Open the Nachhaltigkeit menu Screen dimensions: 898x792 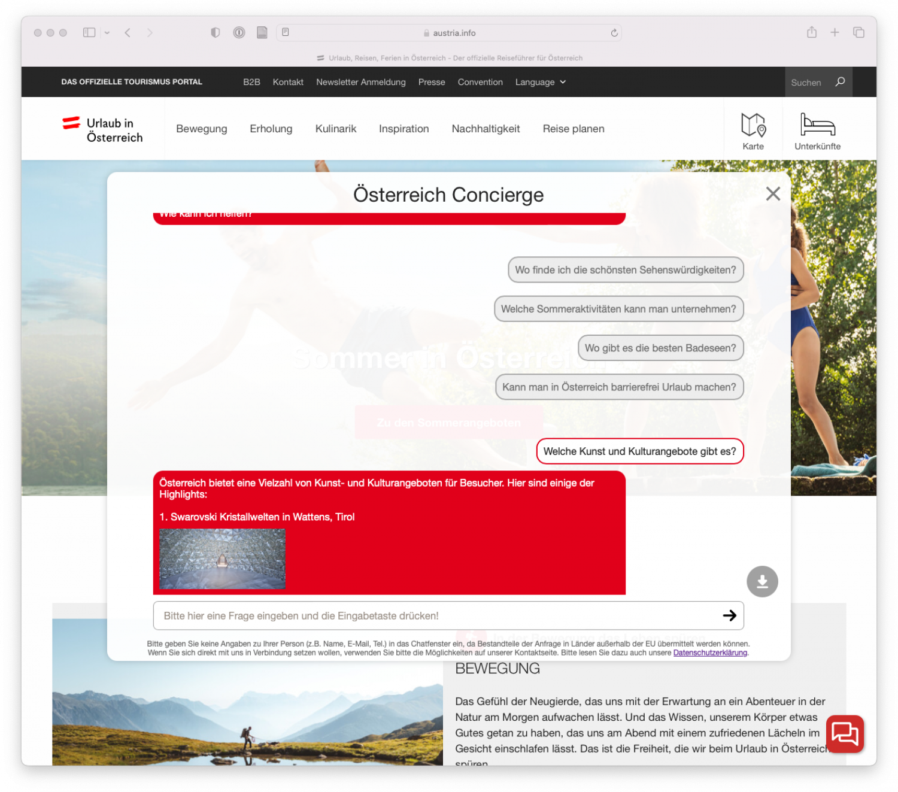pyautogui.click(x=486, y=129)
